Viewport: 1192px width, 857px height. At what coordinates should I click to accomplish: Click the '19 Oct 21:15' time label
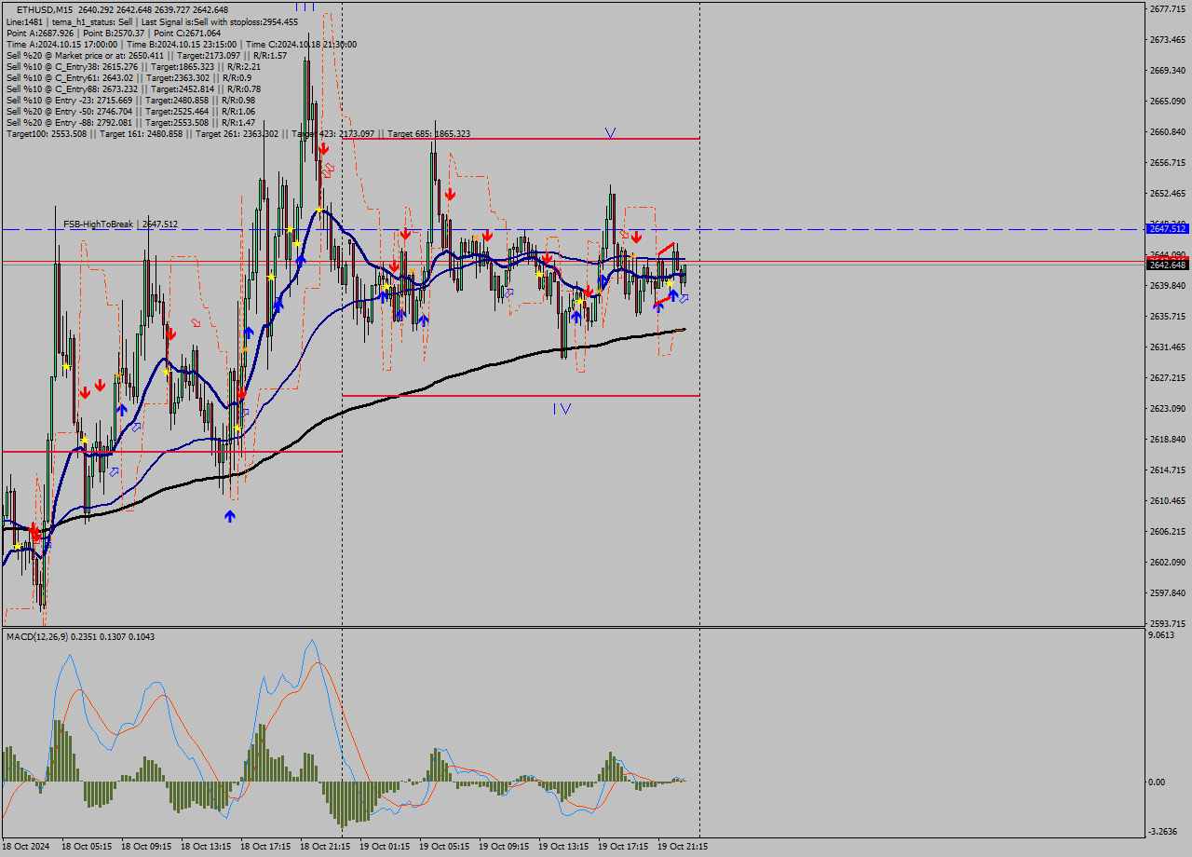[x=683, y=847]
